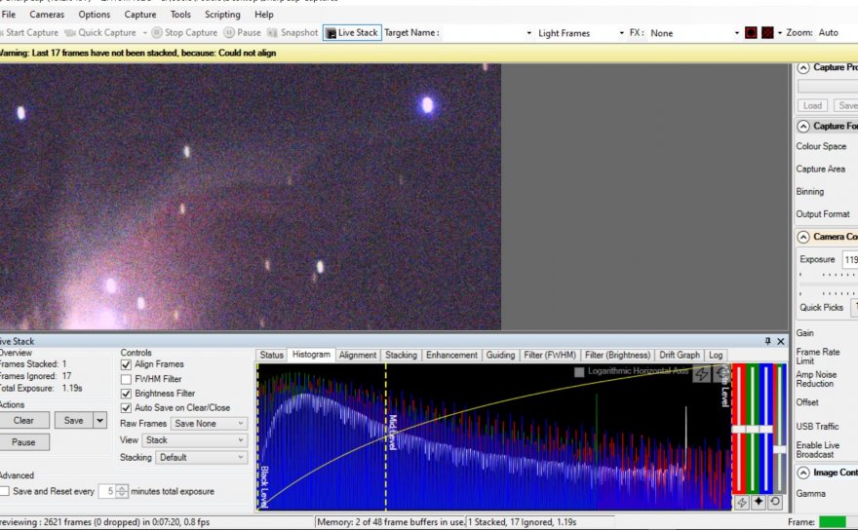Click auto colour balance lightning under sliders

(742, 502)
